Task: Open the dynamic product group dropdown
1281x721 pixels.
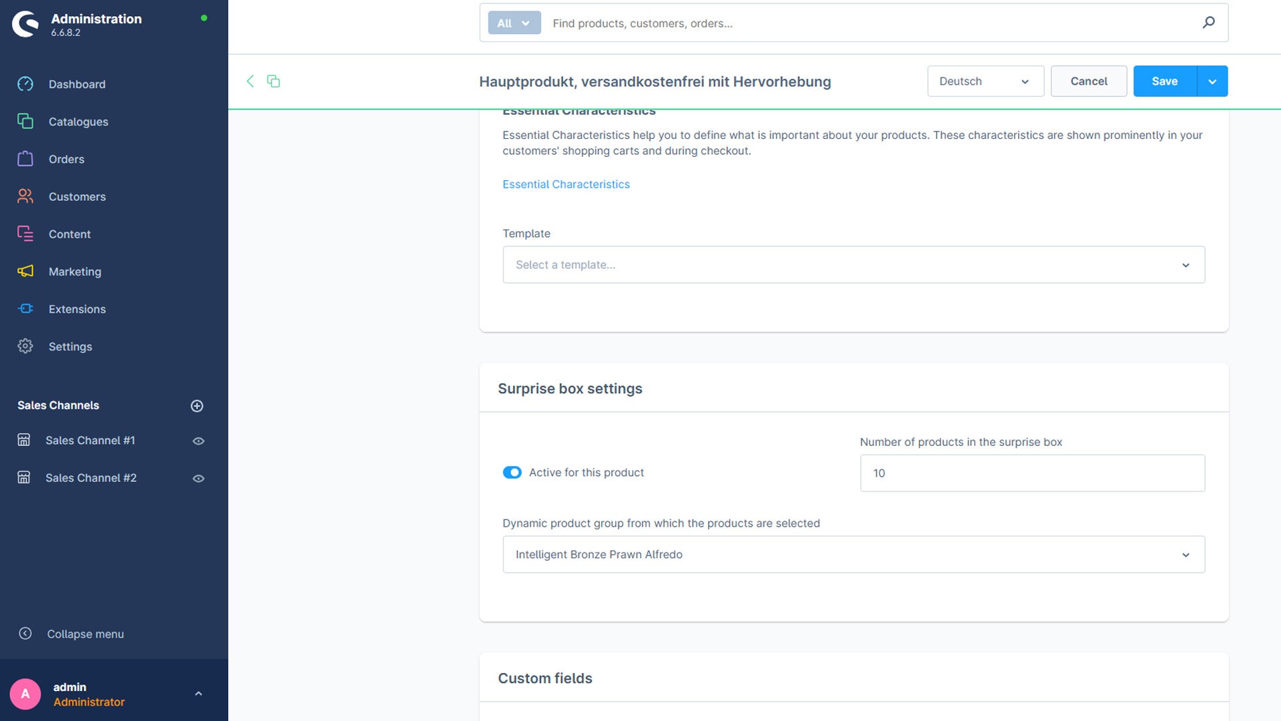Action: click(x=853, y=554)
